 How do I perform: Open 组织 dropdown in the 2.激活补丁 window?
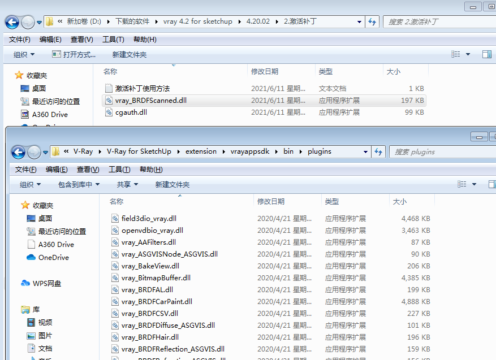(x=24, y=55)
